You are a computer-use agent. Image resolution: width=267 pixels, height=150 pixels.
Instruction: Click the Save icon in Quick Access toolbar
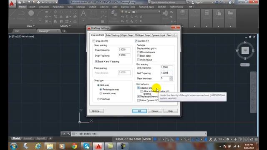click(29, 2)
